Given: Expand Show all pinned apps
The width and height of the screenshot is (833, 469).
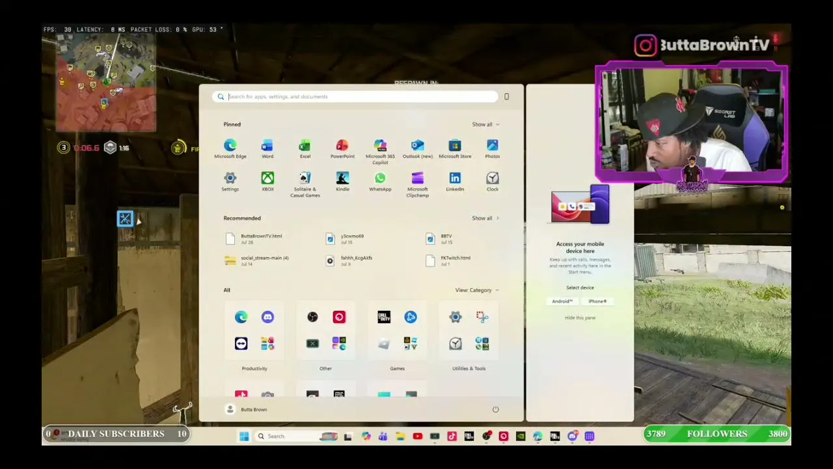Looking at the screenshot, I should tap(485, 124).
